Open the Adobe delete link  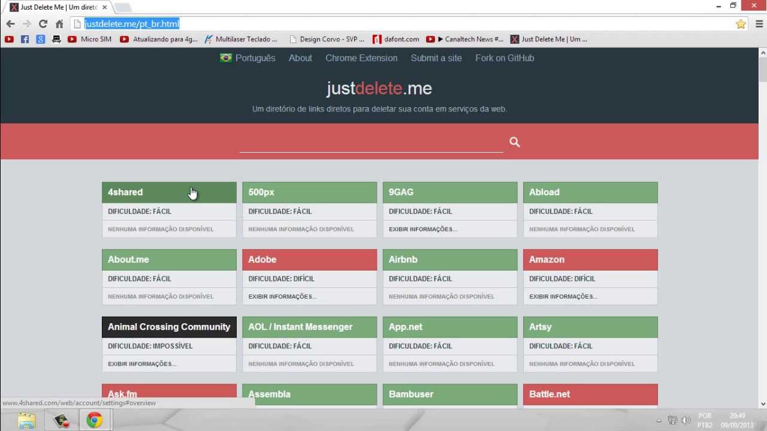pos(310,260)
